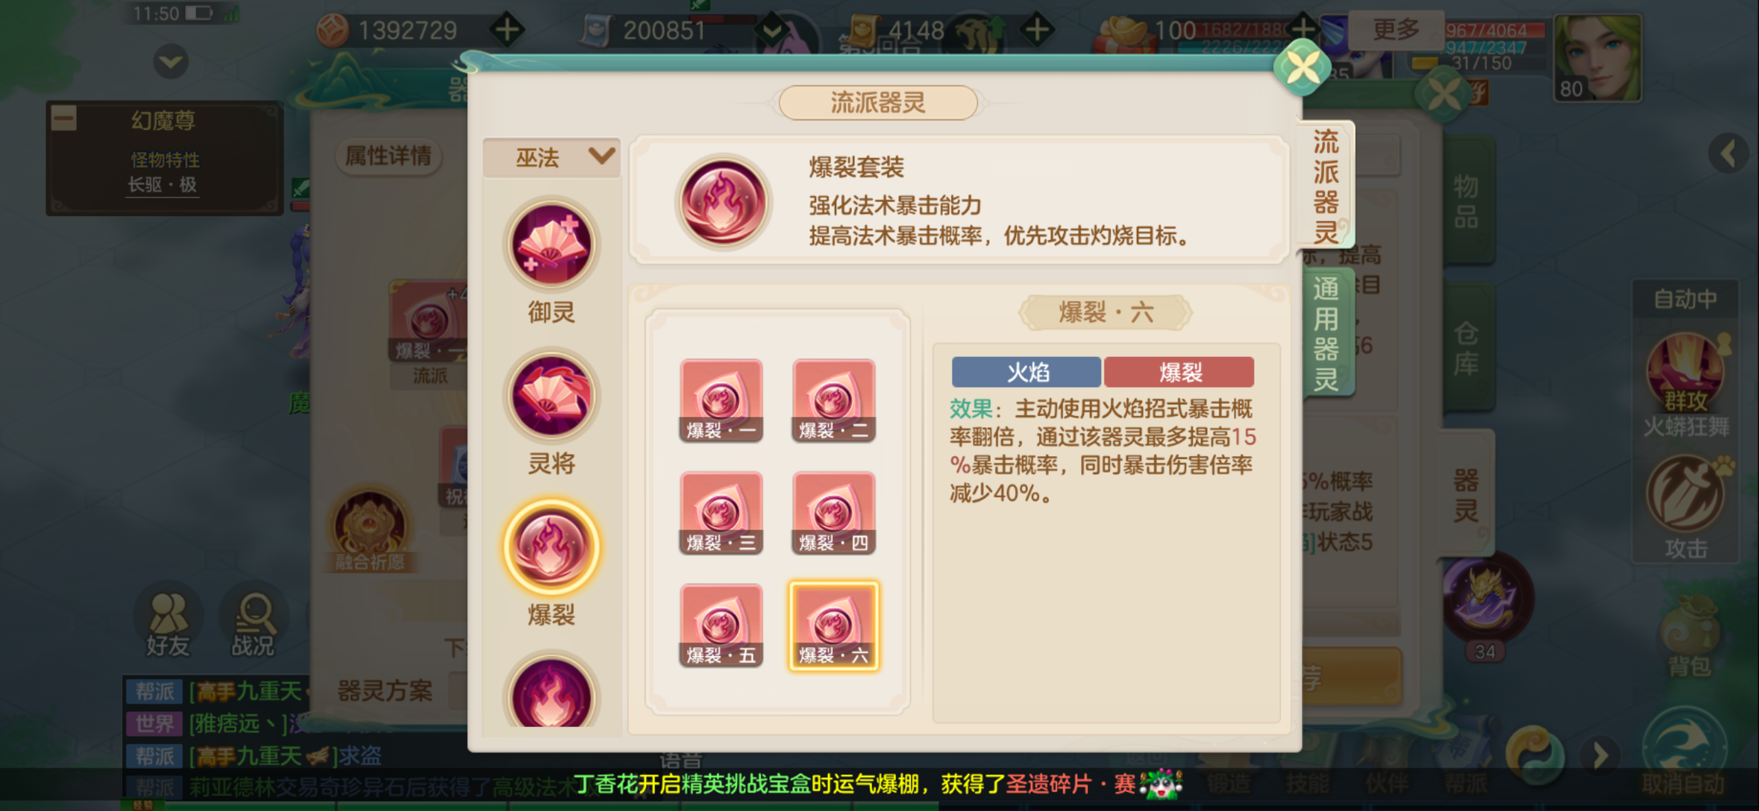Switch to the 通用器灵 tab

click(1326, 333)
